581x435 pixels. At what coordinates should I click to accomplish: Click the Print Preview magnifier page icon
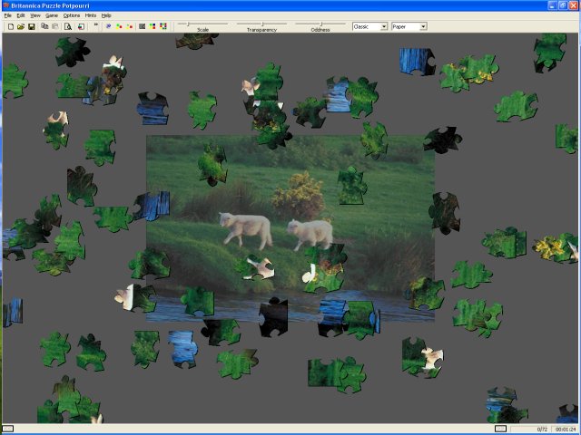click(67, 26)
